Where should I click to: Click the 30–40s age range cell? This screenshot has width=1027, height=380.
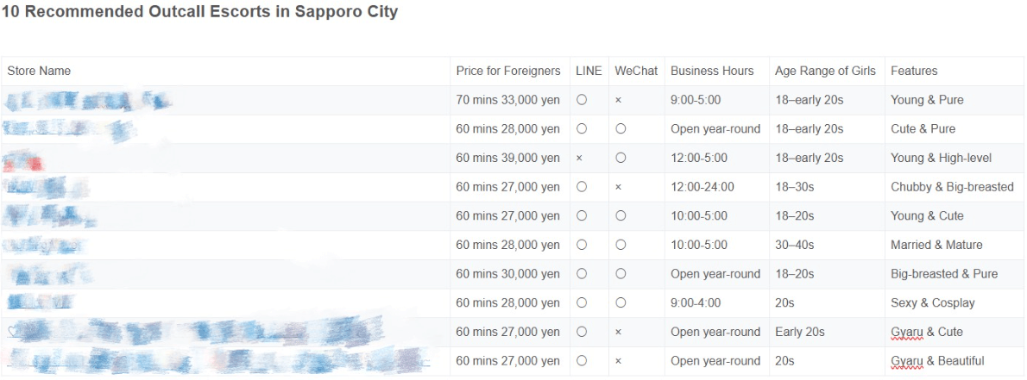pos(794,245)
